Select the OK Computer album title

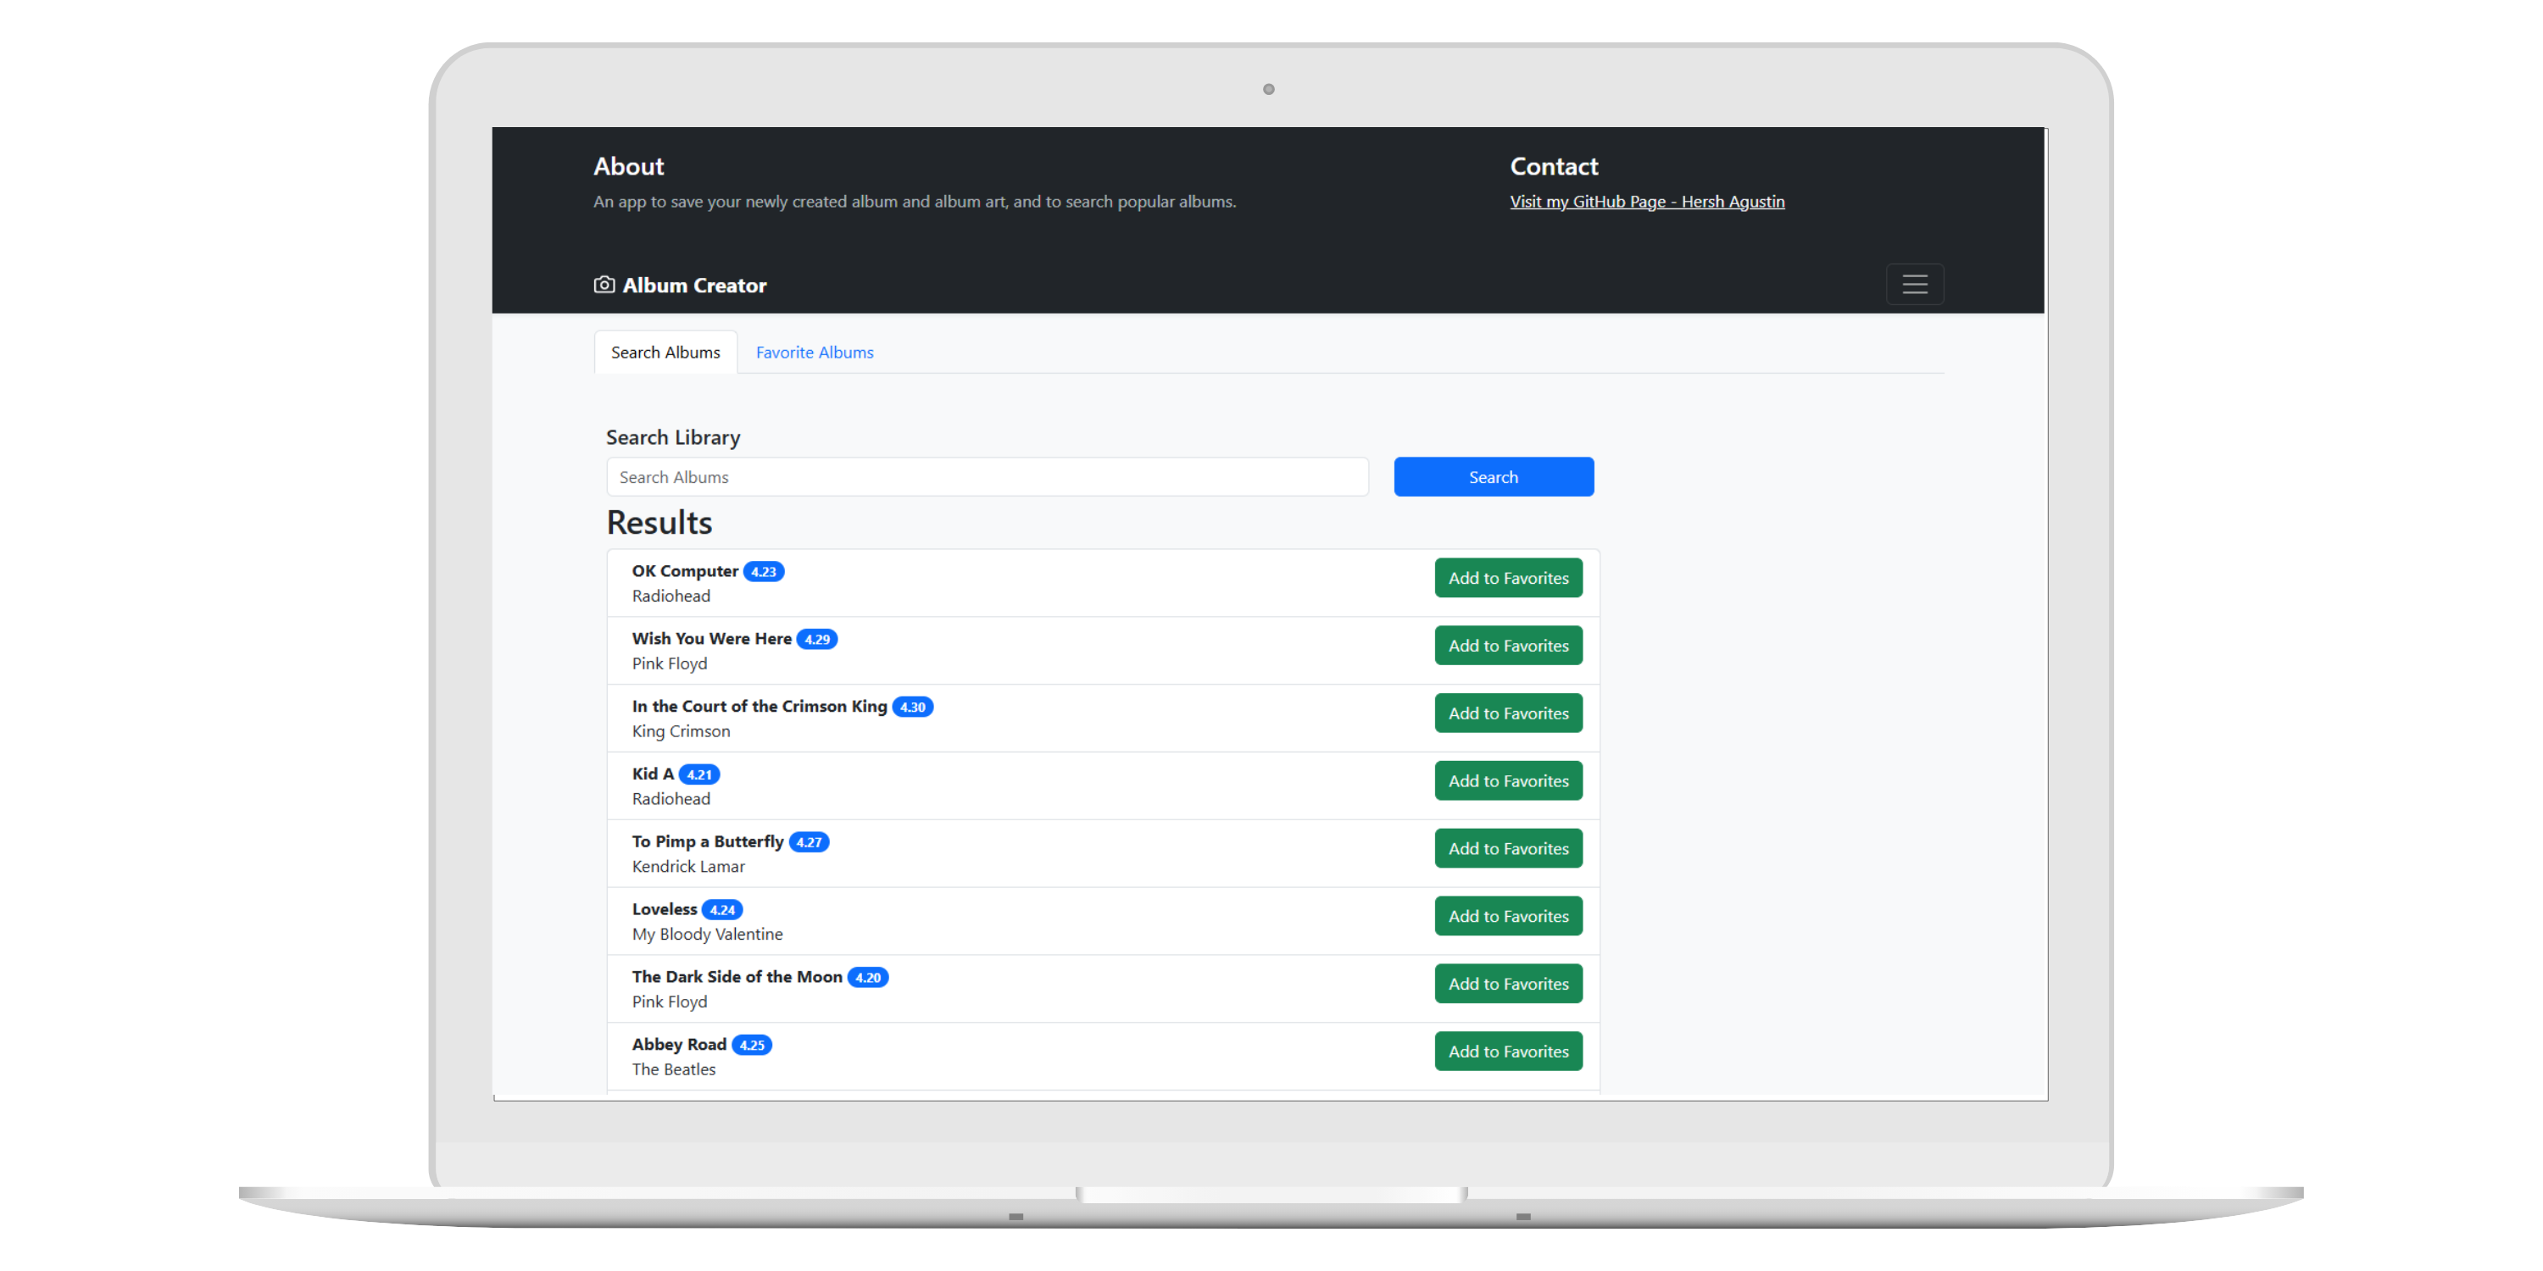(x=685, y=571)
